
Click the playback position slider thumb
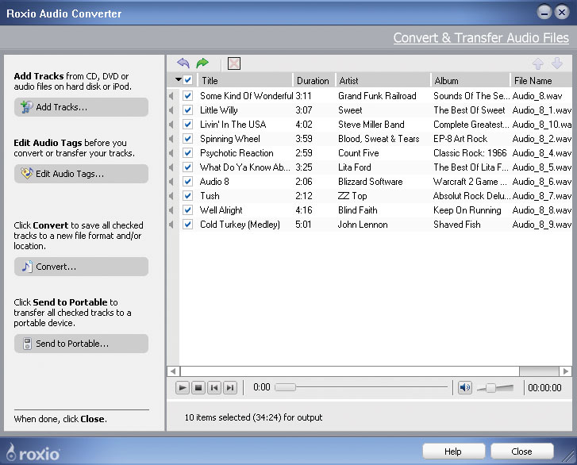pos(286,387)
